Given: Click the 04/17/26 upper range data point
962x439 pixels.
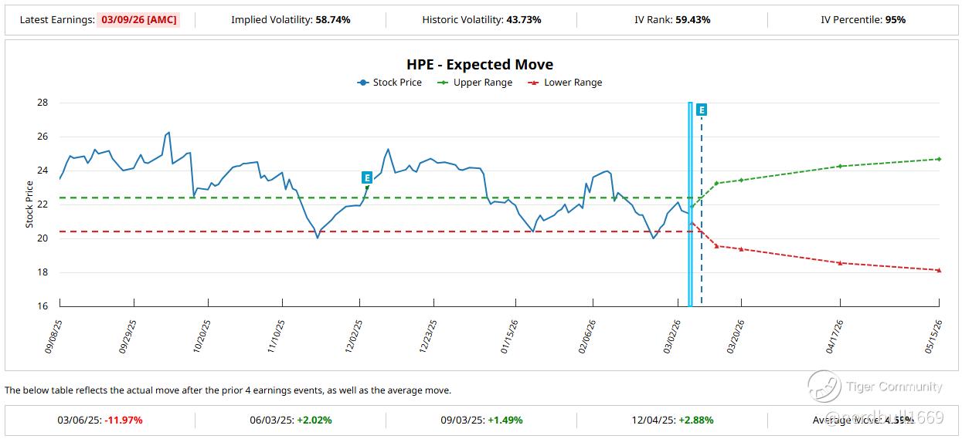Looking at the screenshot, I should (x=840, y=166).
